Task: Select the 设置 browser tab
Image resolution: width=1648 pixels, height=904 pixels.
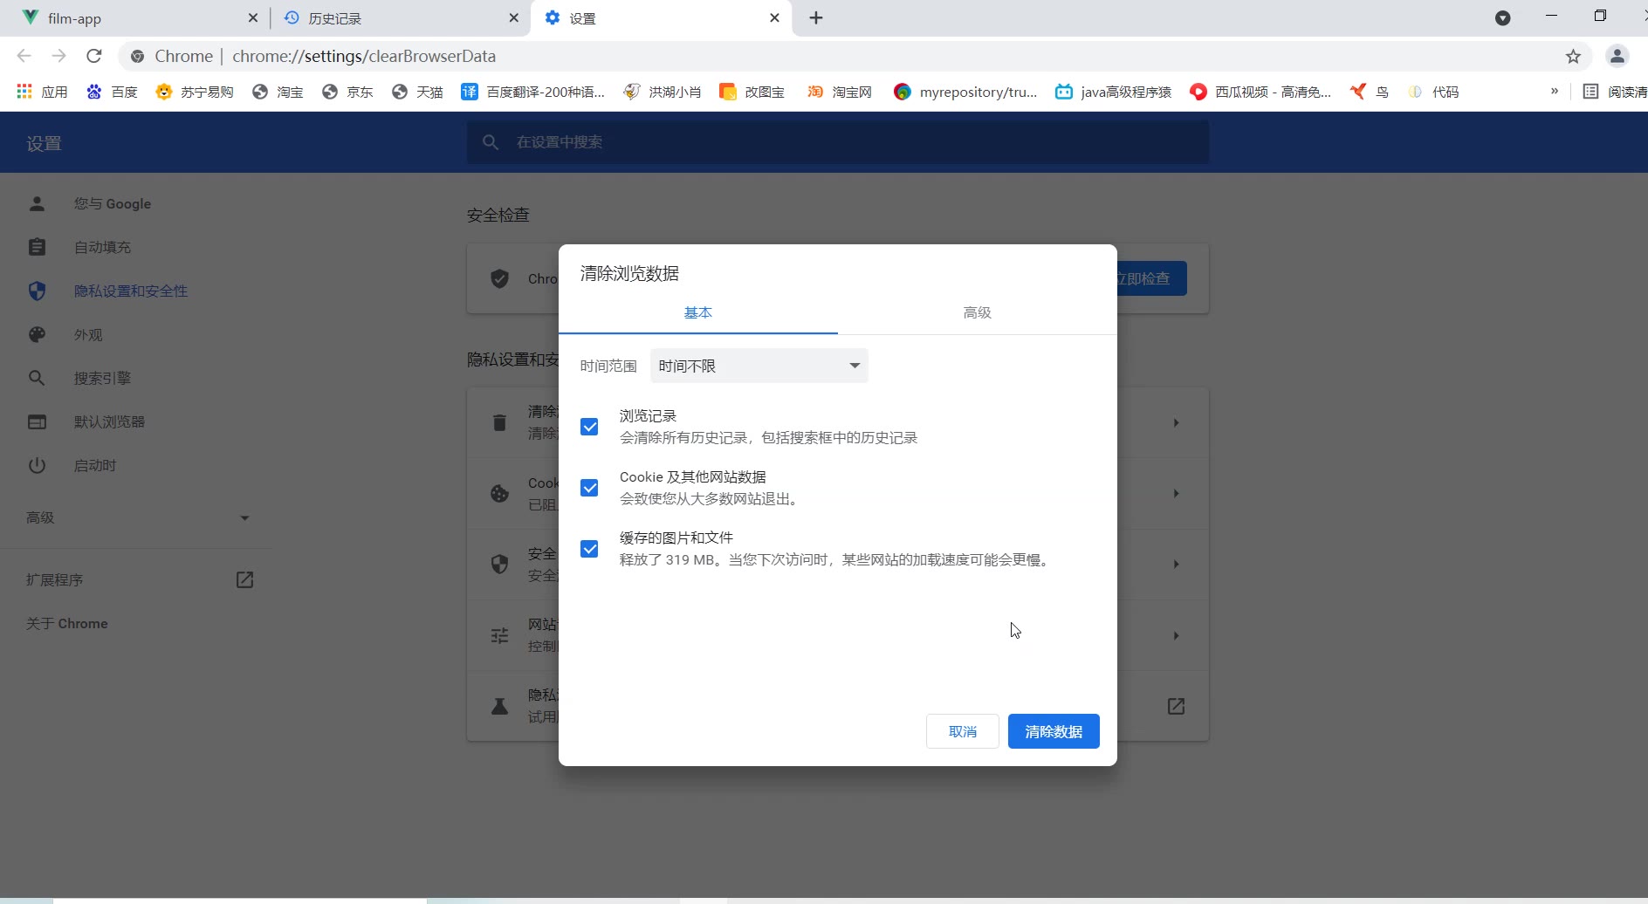Action: (661, 17)
